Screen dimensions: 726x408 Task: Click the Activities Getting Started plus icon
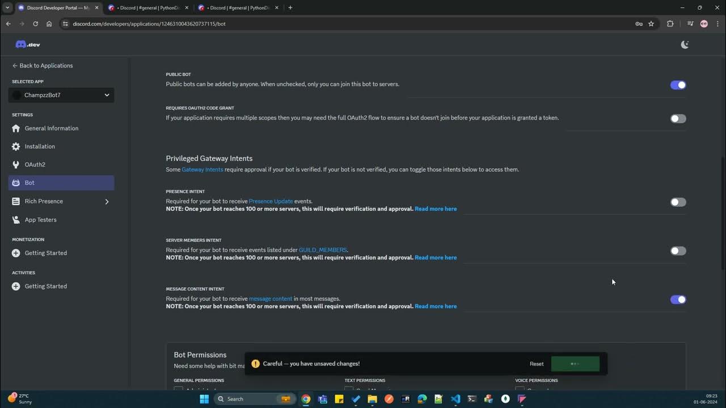click(x=16, y=286)
